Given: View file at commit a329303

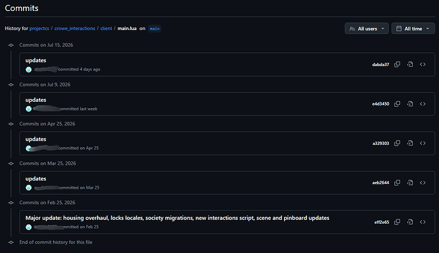Looking at the screenshot, I should (x=410, y=143).
